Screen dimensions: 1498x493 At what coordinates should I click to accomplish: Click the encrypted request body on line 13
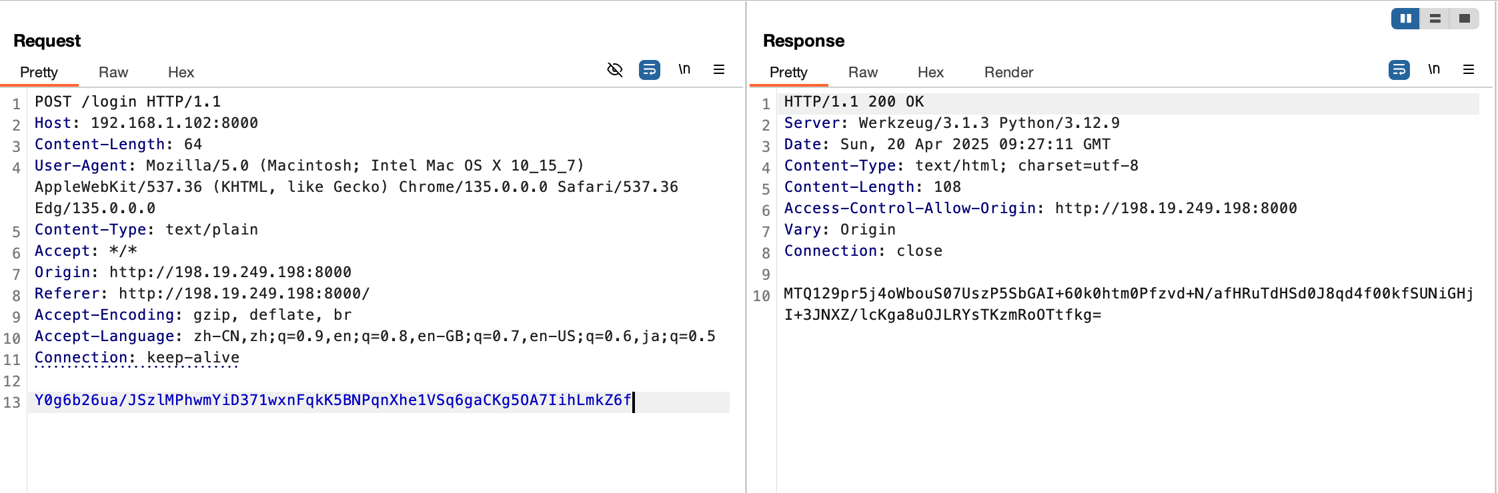click(x=333, y=400)
